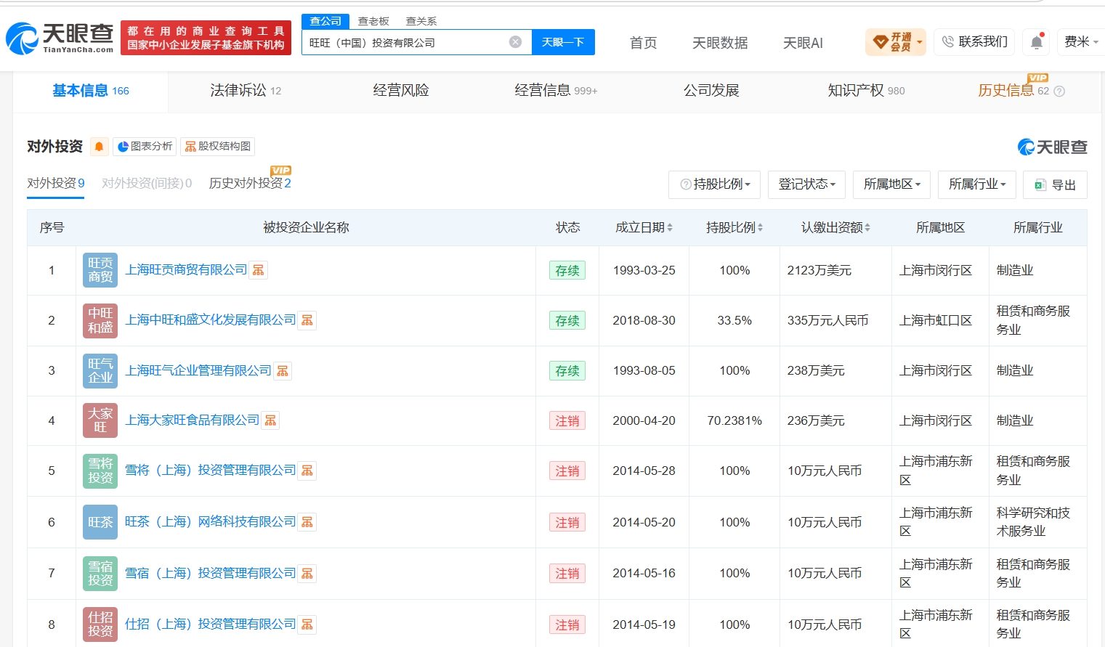Open 旺茶（上海）网络科技有限公司 company link
This screenshot has height=647, width=1105.
[x=211, y=522]
